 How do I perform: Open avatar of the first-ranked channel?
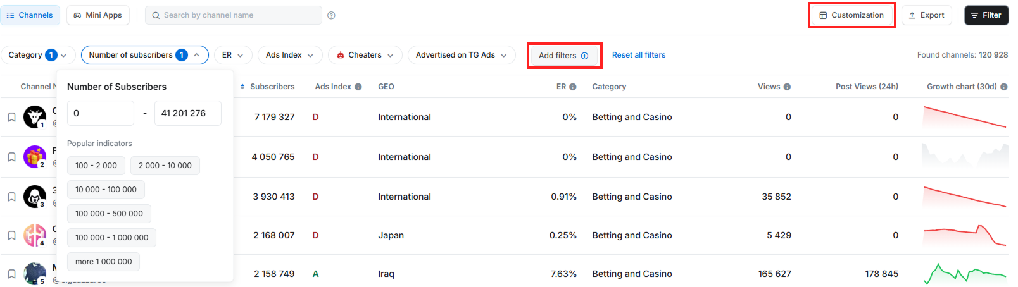coord(34,117)
